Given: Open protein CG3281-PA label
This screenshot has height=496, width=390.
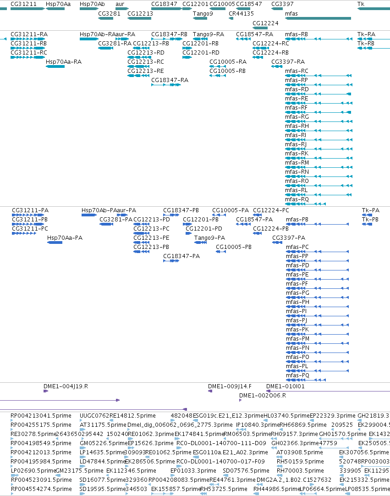Looking at the screenshot, I should [x=116, y=220].
